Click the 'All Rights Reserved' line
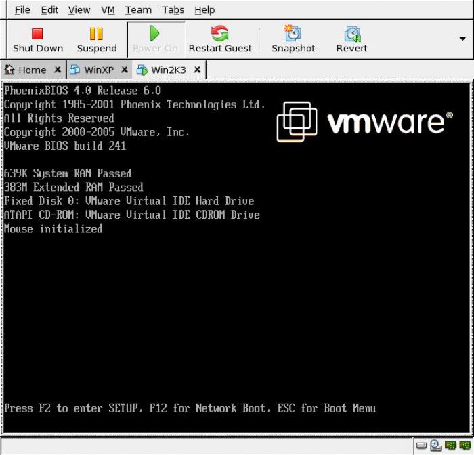 point(59,118)
